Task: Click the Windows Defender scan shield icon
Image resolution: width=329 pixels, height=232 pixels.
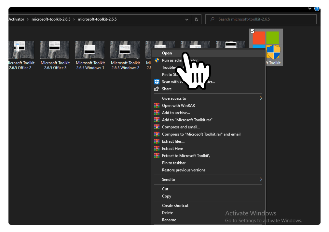Action: tap(157, 82)
